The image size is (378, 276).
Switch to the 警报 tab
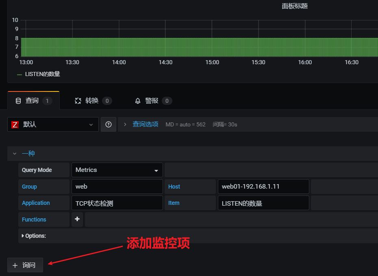153,100
